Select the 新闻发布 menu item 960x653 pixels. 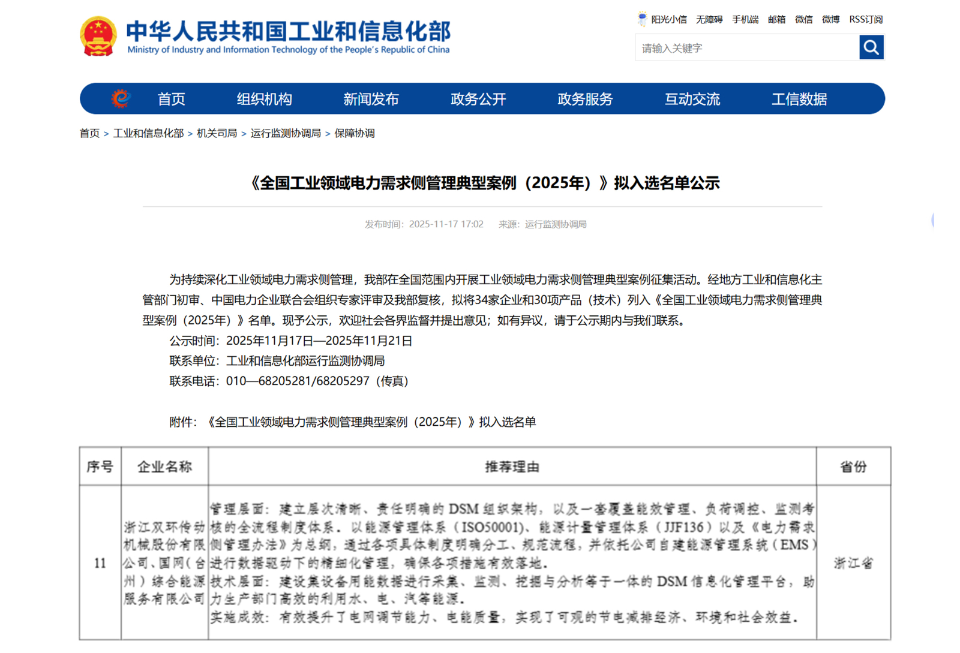tap(371, 99)
